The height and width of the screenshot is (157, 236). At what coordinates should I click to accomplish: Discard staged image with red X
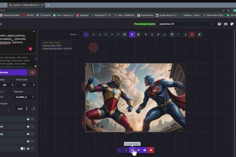[x=151, y=150]
